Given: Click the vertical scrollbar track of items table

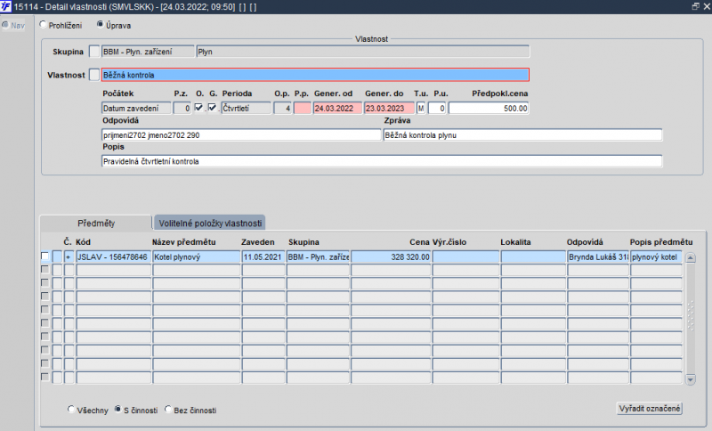Looking at the screenshot, I should [691, 318].
